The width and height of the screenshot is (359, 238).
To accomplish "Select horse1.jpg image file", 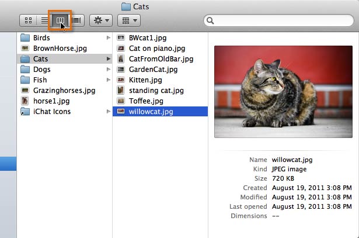I will pyautogui.click(x=52, y=101).
